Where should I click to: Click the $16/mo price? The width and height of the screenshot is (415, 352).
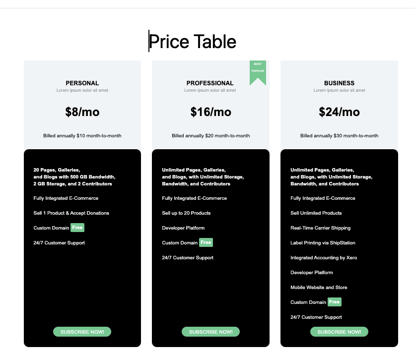(211, 112)
